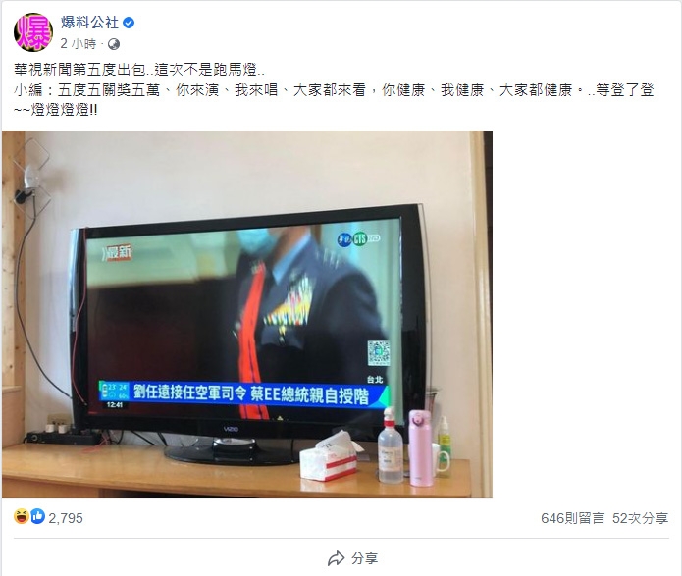Image resolution: width=682 pixels, height=576 pixels.
Task: Open the 爆料公社 page name link
Action: click(89, 23)
